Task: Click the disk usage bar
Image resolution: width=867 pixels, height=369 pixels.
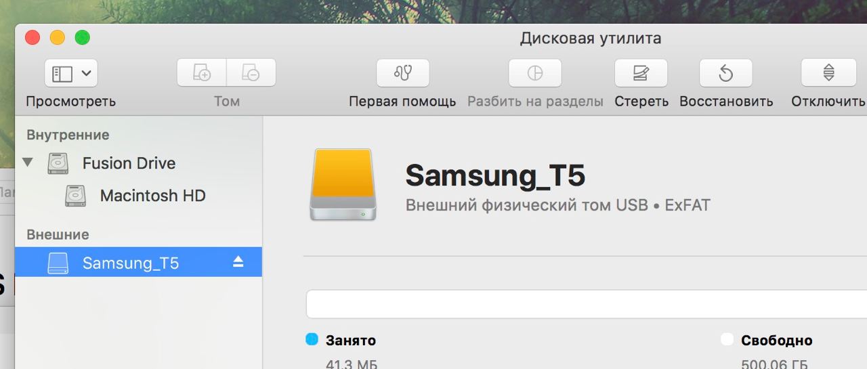Action: click(x=587, y=304)
